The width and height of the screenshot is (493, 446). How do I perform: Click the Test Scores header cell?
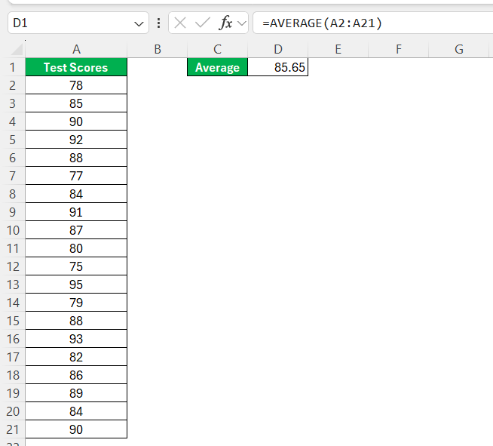(76, 67)
